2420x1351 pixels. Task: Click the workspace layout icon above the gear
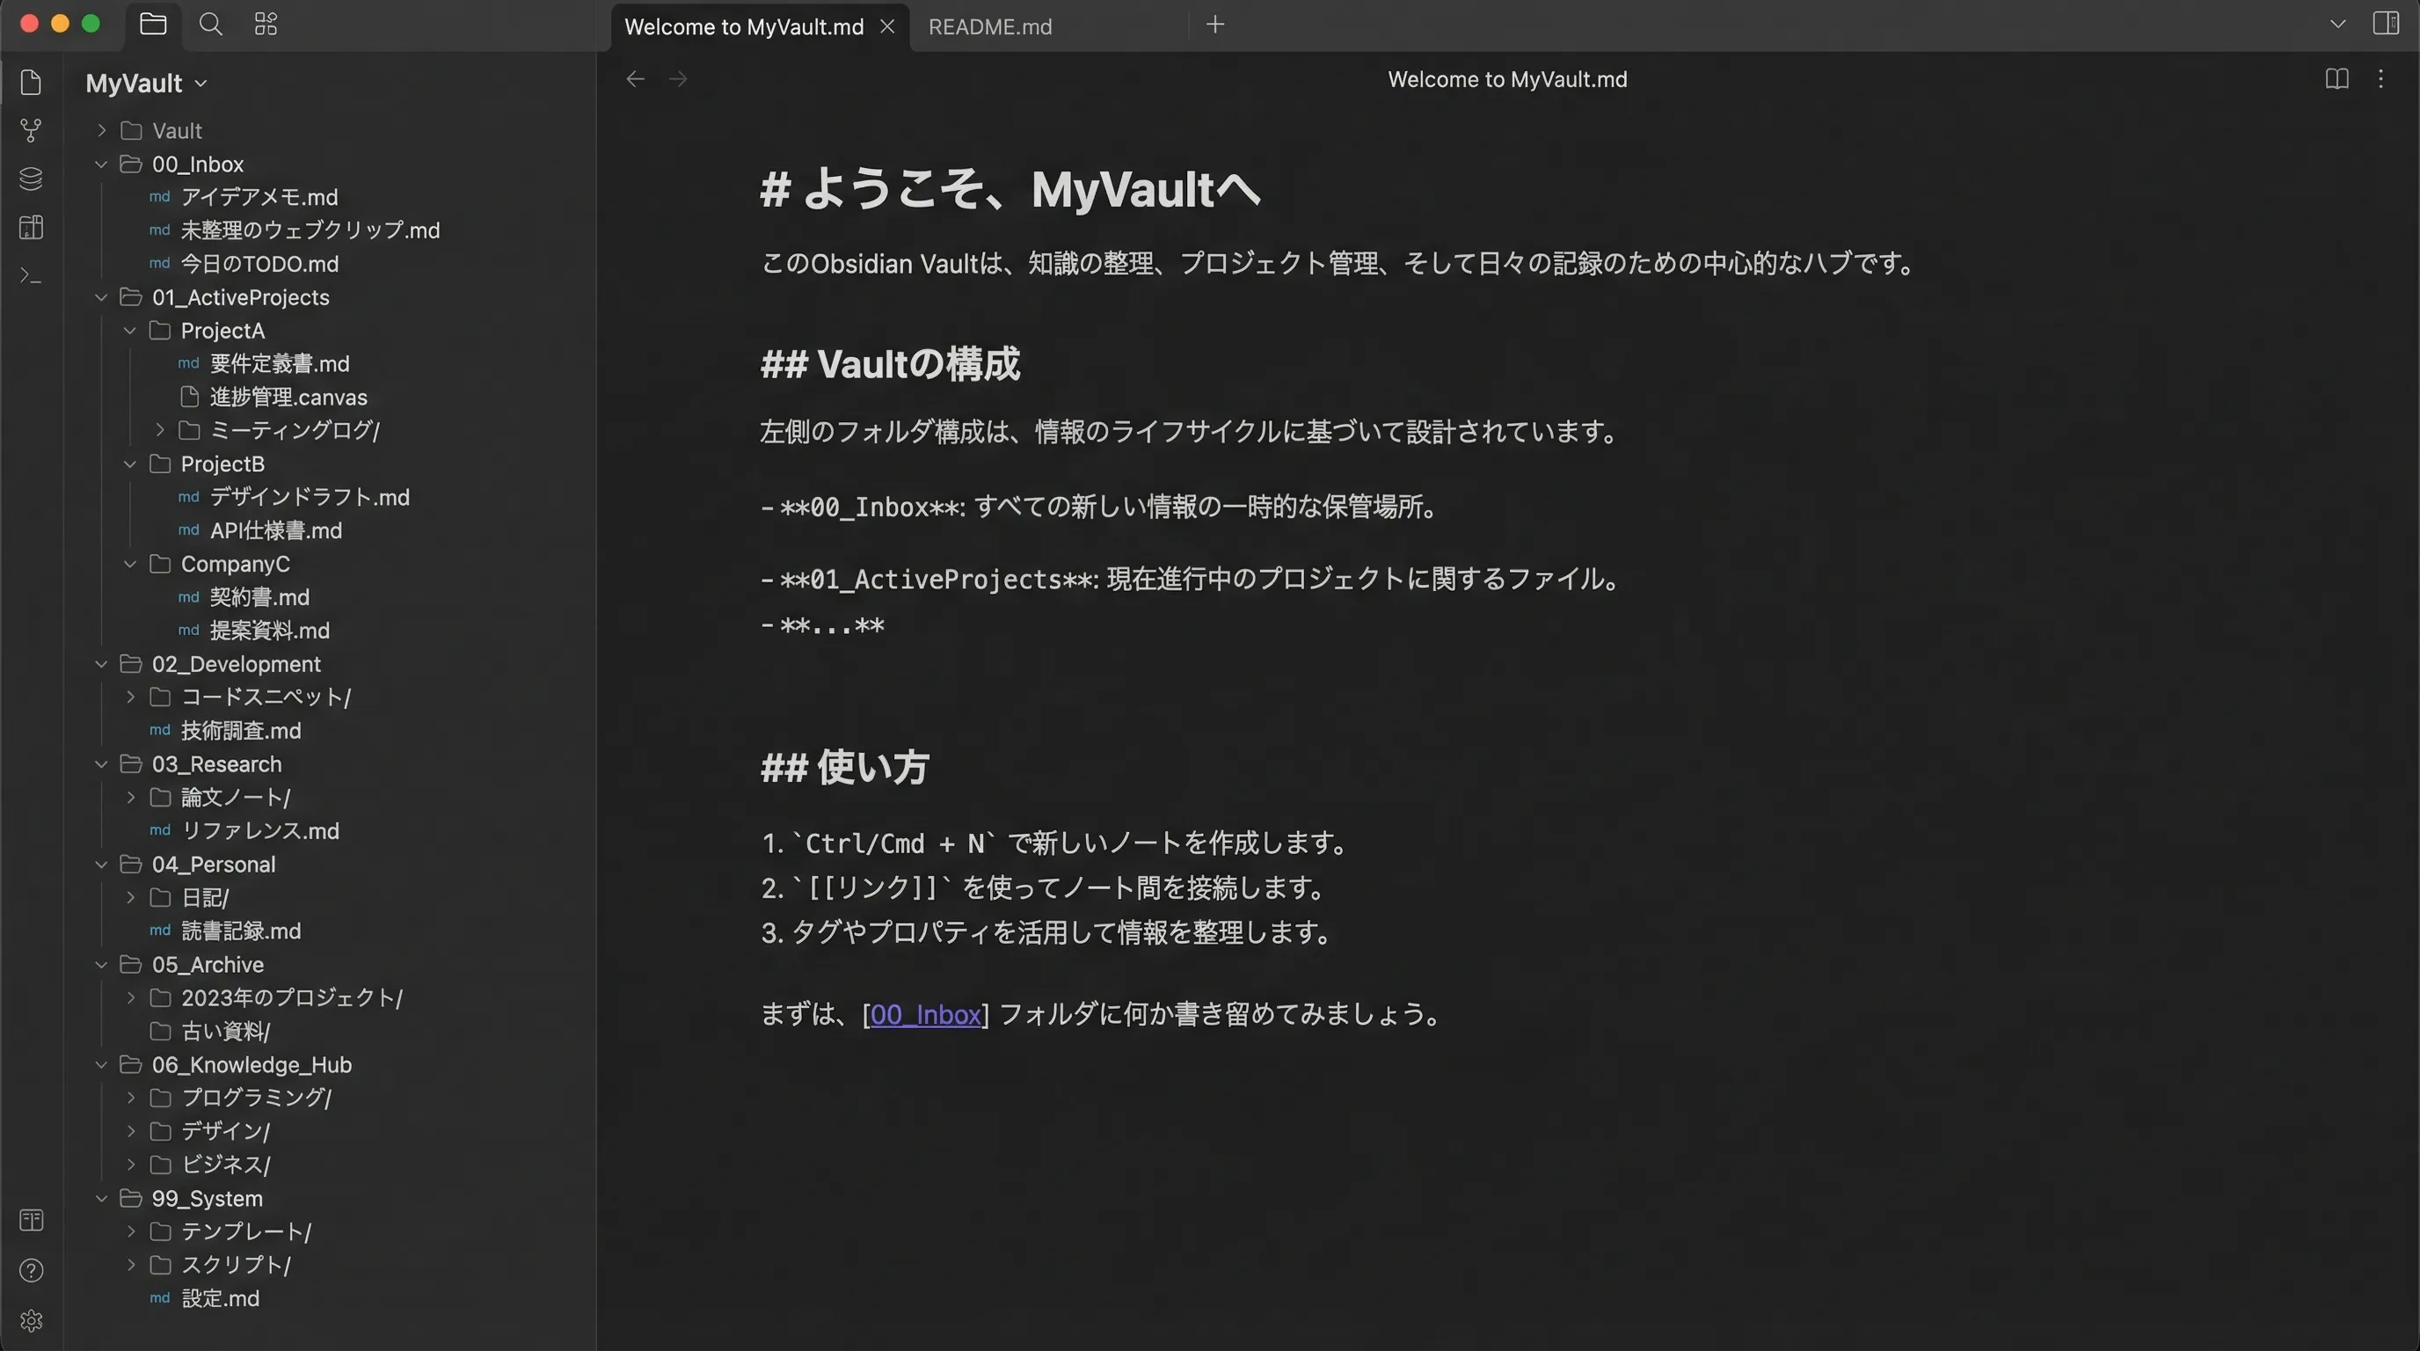point(30,1221)
